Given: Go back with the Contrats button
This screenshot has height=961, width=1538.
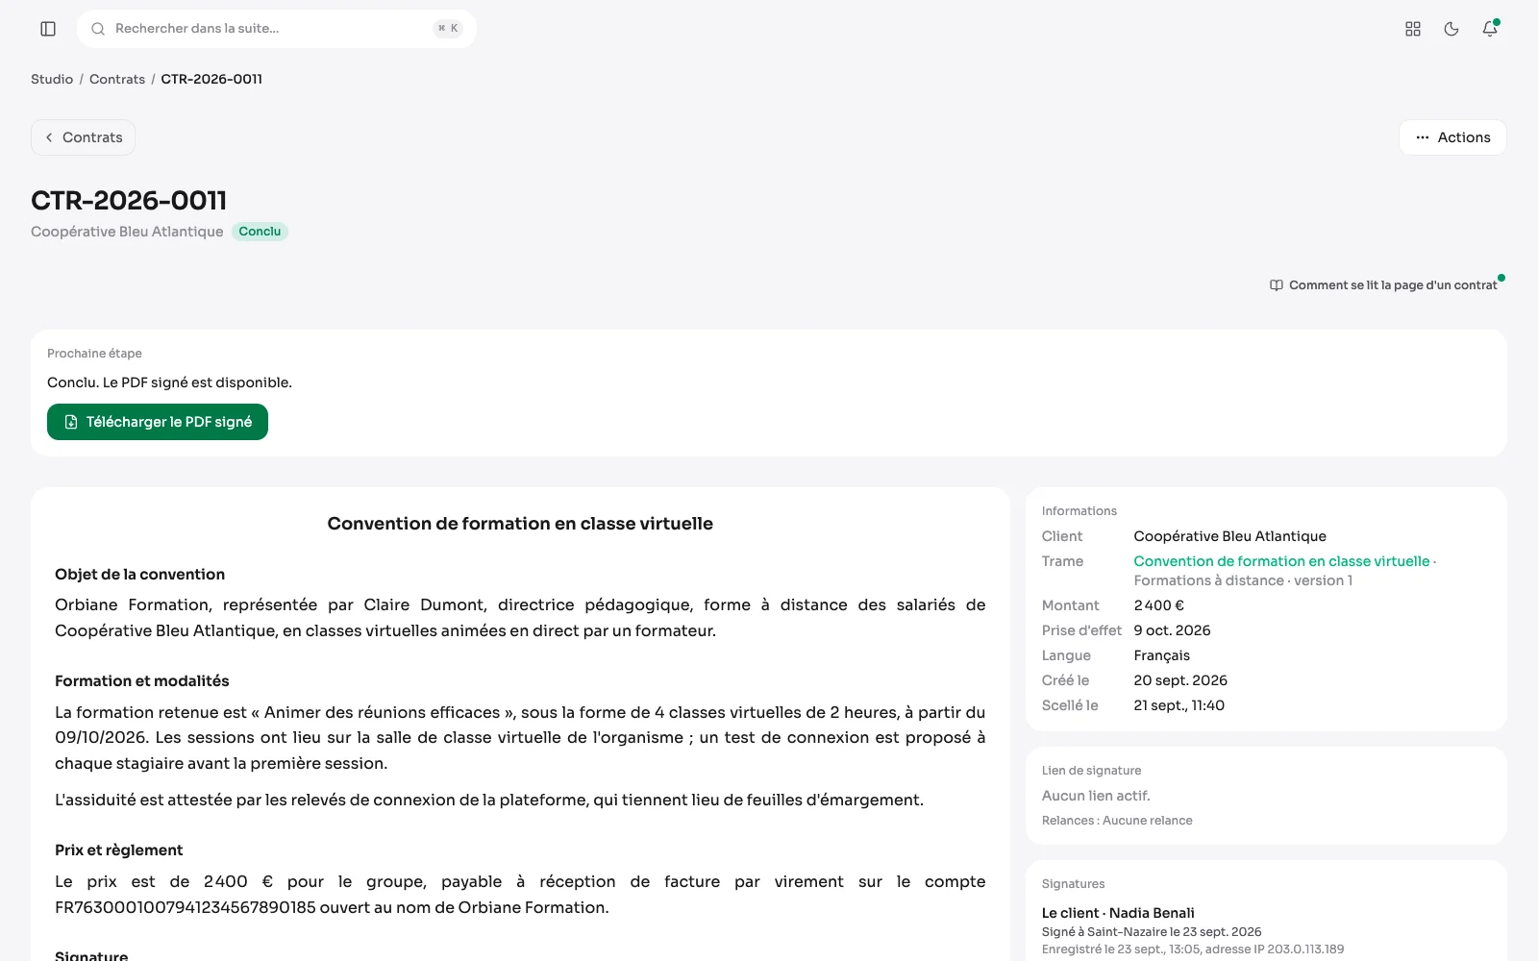Looking at the screenshot, I should click(83, 137).
